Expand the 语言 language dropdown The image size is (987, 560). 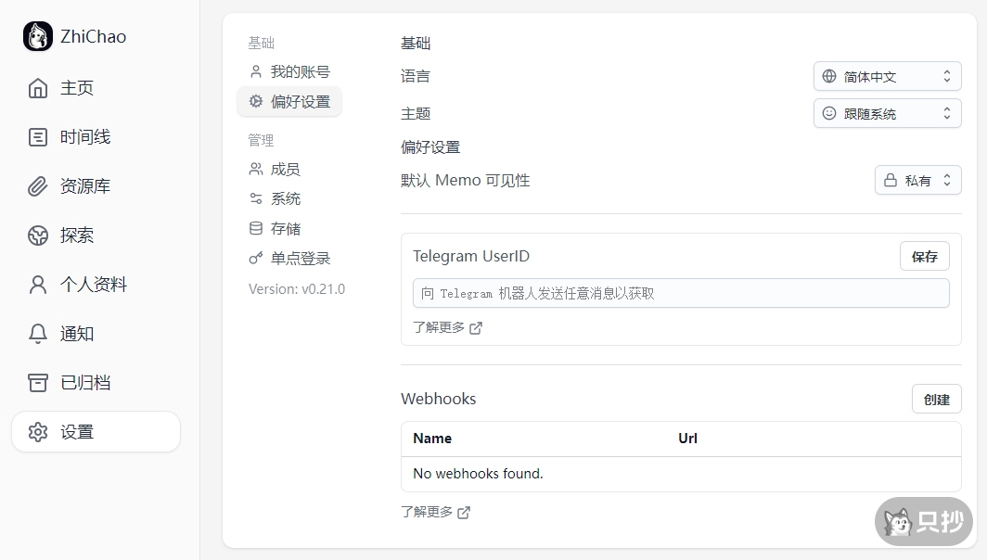coord(887,77)
